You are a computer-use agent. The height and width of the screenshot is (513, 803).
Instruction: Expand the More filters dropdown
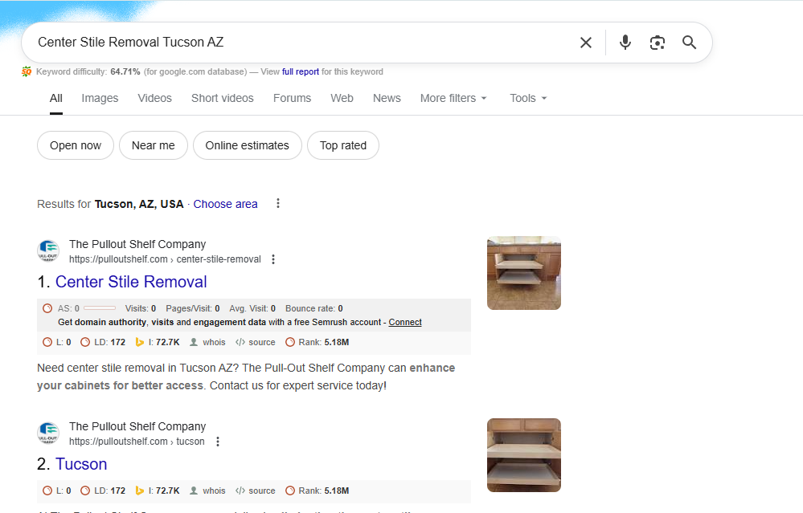pyautogui.click(x=453, y=98)
